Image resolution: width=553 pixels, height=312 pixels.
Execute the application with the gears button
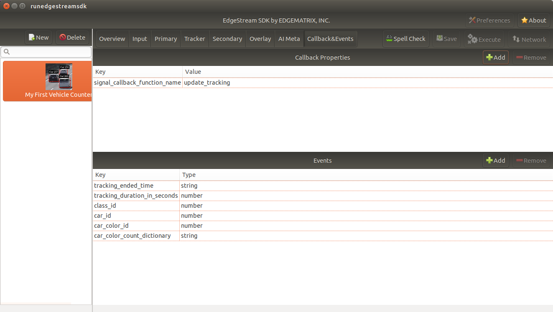coord(484,39)
